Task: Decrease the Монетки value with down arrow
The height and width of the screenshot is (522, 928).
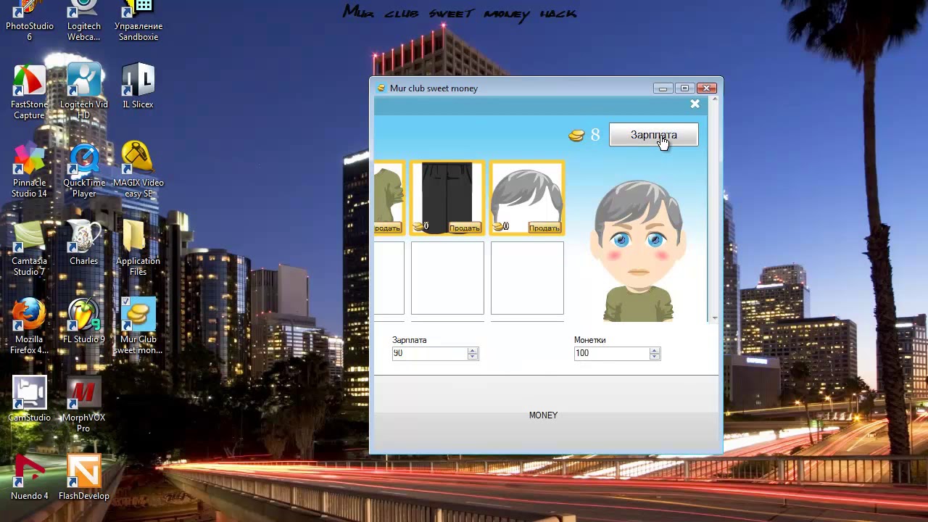Action: click(x=655, y=357)
